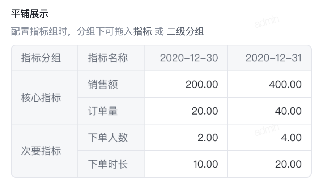Click the 200.00 sales value cell
Viewport: 319px width, 183px height.
tap(186, 84)
